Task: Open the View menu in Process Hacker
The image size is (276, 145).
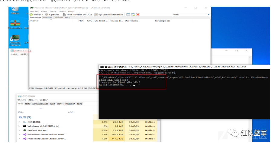Action: [x=44, y=11]
